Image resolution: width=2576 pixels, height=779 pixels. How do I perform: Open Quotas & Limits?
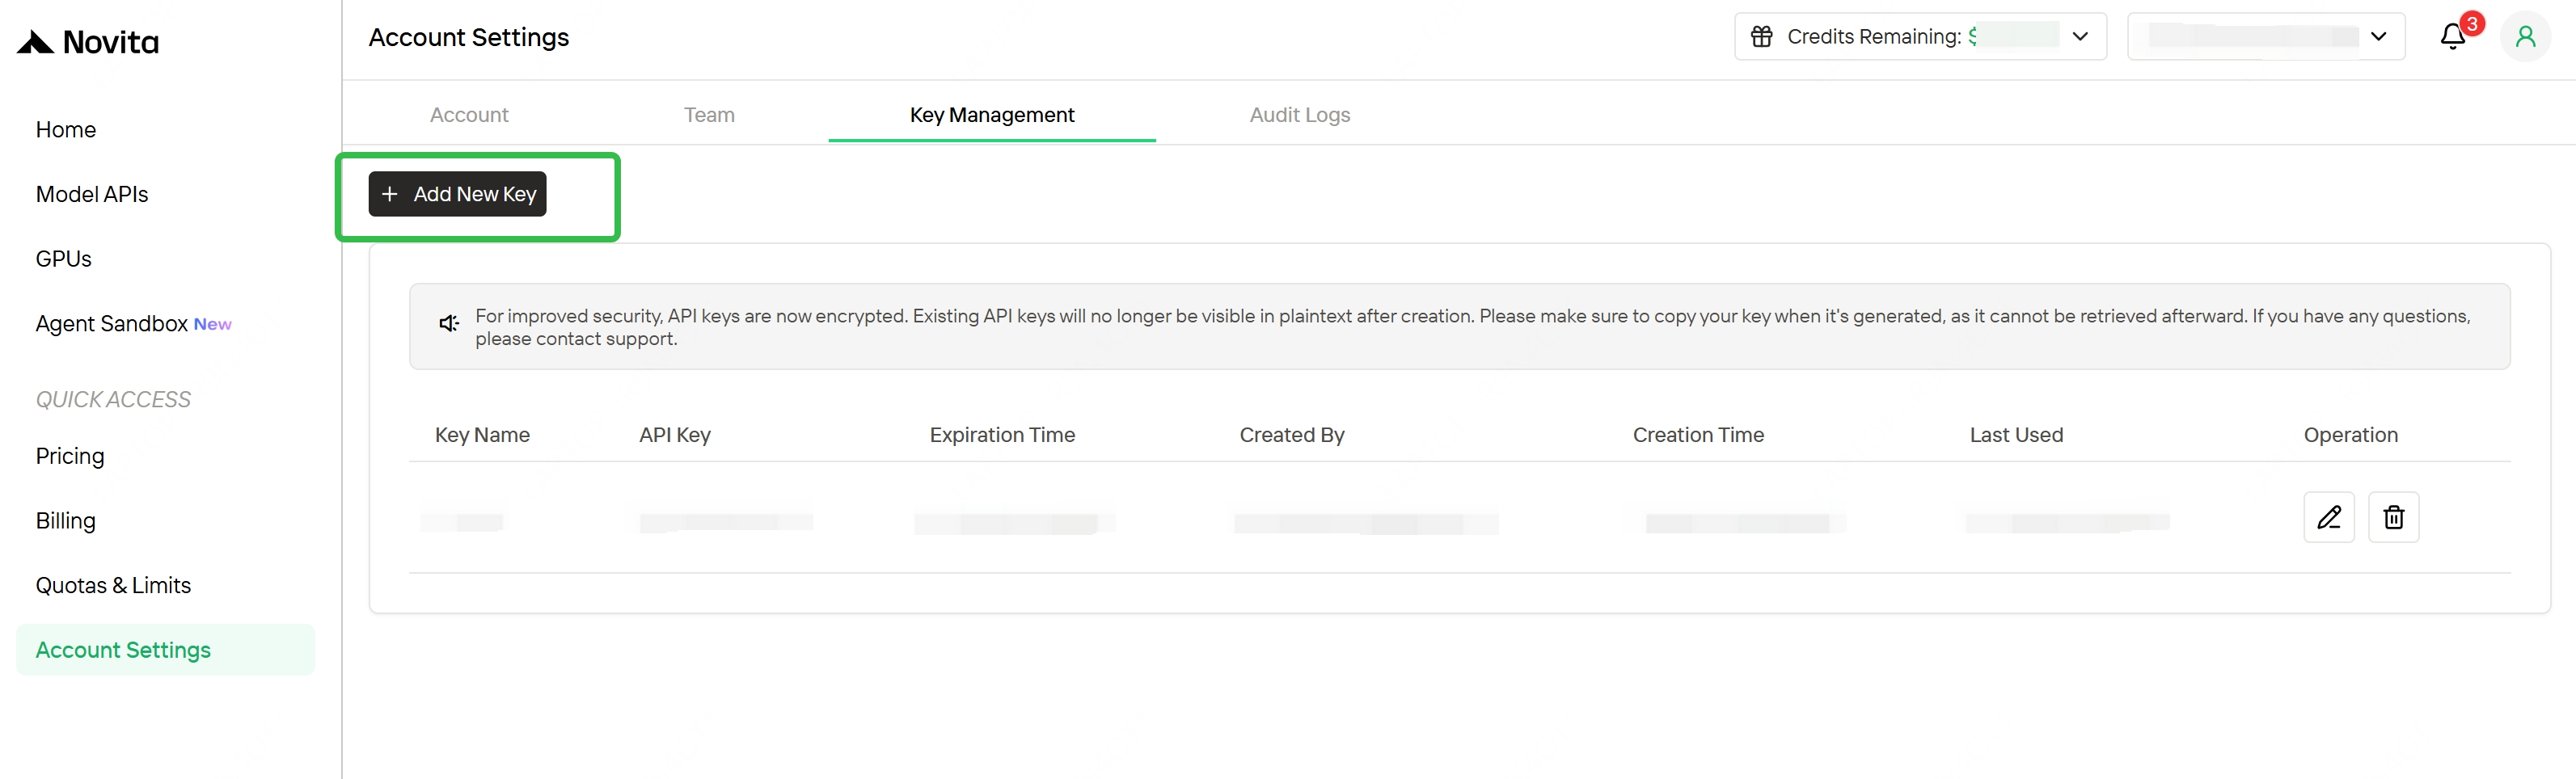(x=113, y=586)
